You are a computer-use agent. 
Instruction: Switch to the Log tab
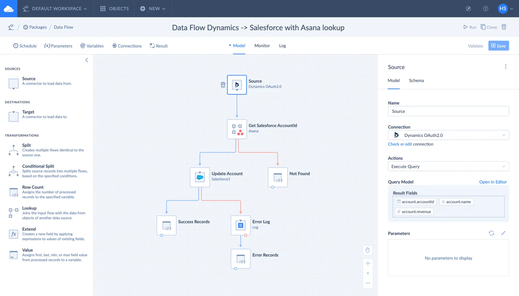pos(282,46)
